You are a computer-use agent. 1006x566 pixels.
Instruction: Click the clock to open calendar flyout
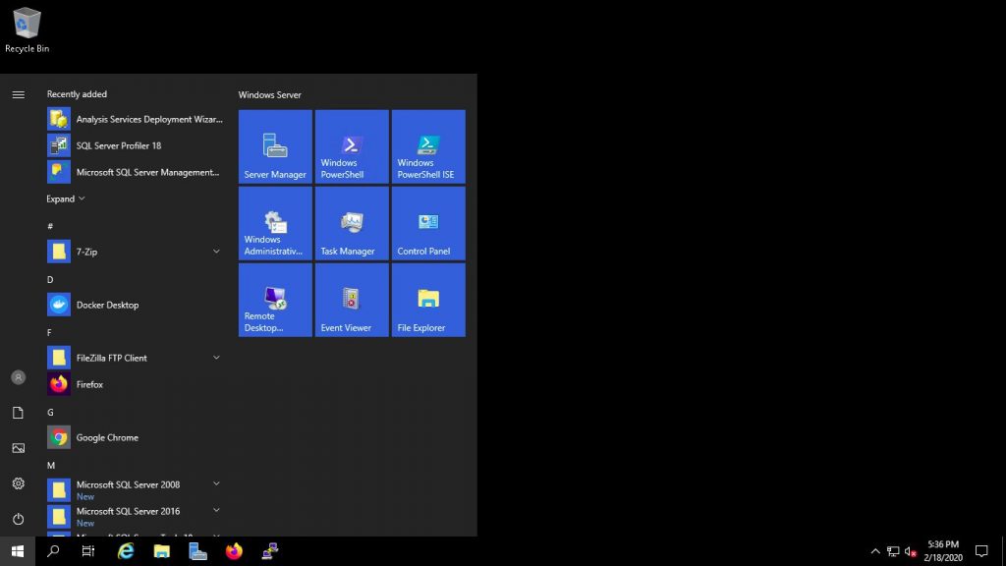click(941, 550)
